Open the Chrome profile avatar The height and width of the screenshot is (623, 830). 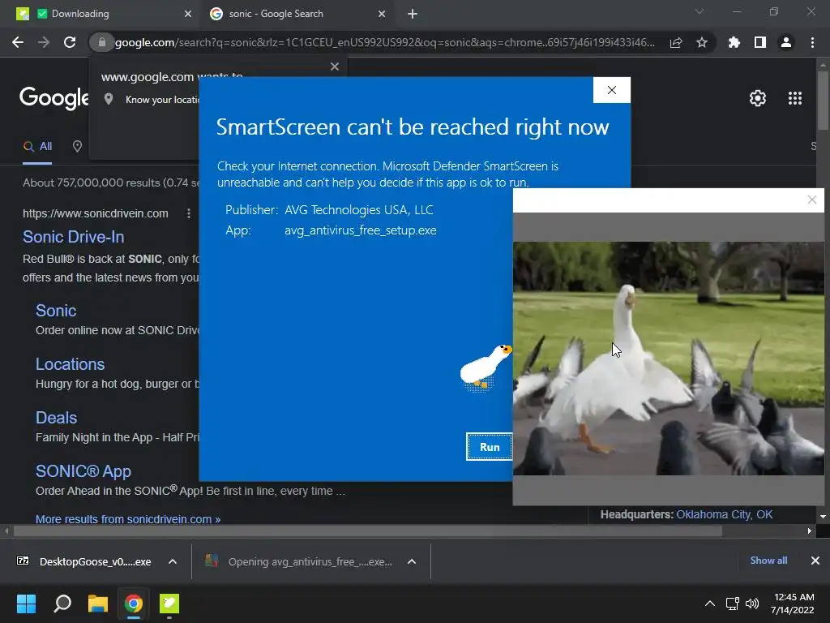[x=786, y=42]
